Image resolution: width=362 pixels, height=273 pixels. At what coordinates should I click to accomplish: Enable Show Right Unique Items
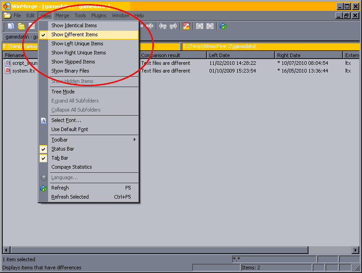tap(88, 53)
